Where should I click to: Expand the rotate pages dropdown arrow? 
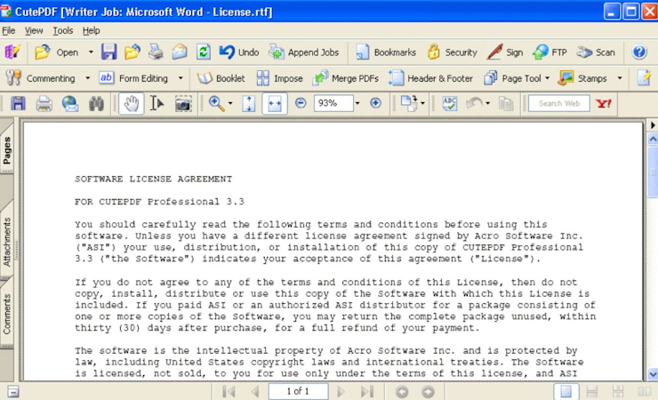[x=423, y=103]
